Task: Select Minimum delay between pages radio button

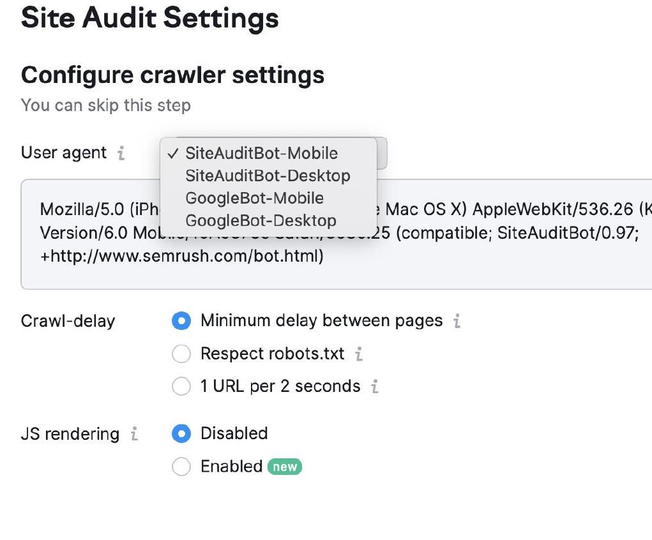Action: pos(181,320)
